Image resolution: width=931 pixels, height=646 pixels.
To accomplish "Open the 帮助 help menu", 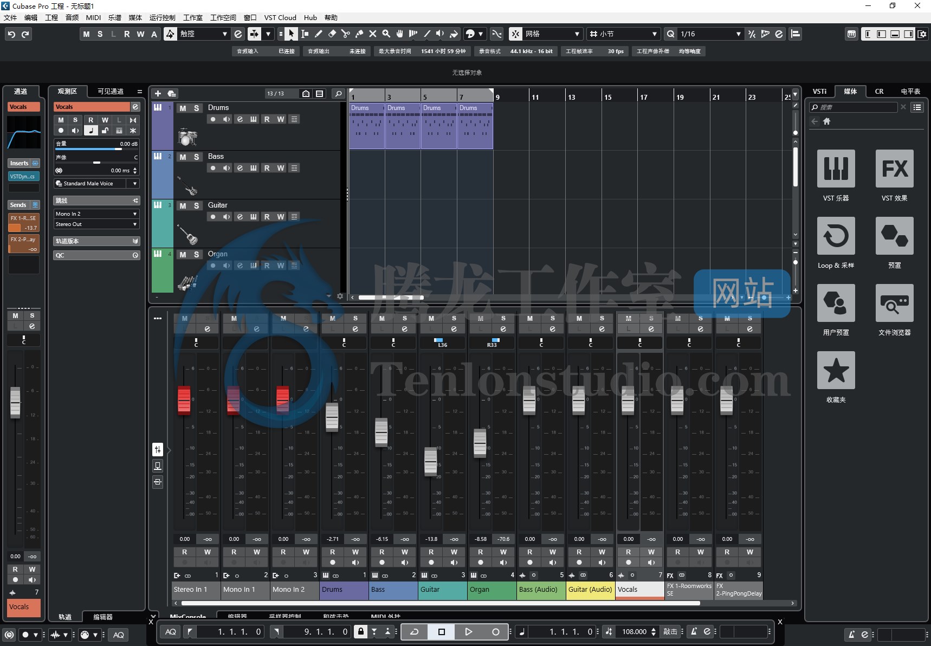I will point(331,17).
